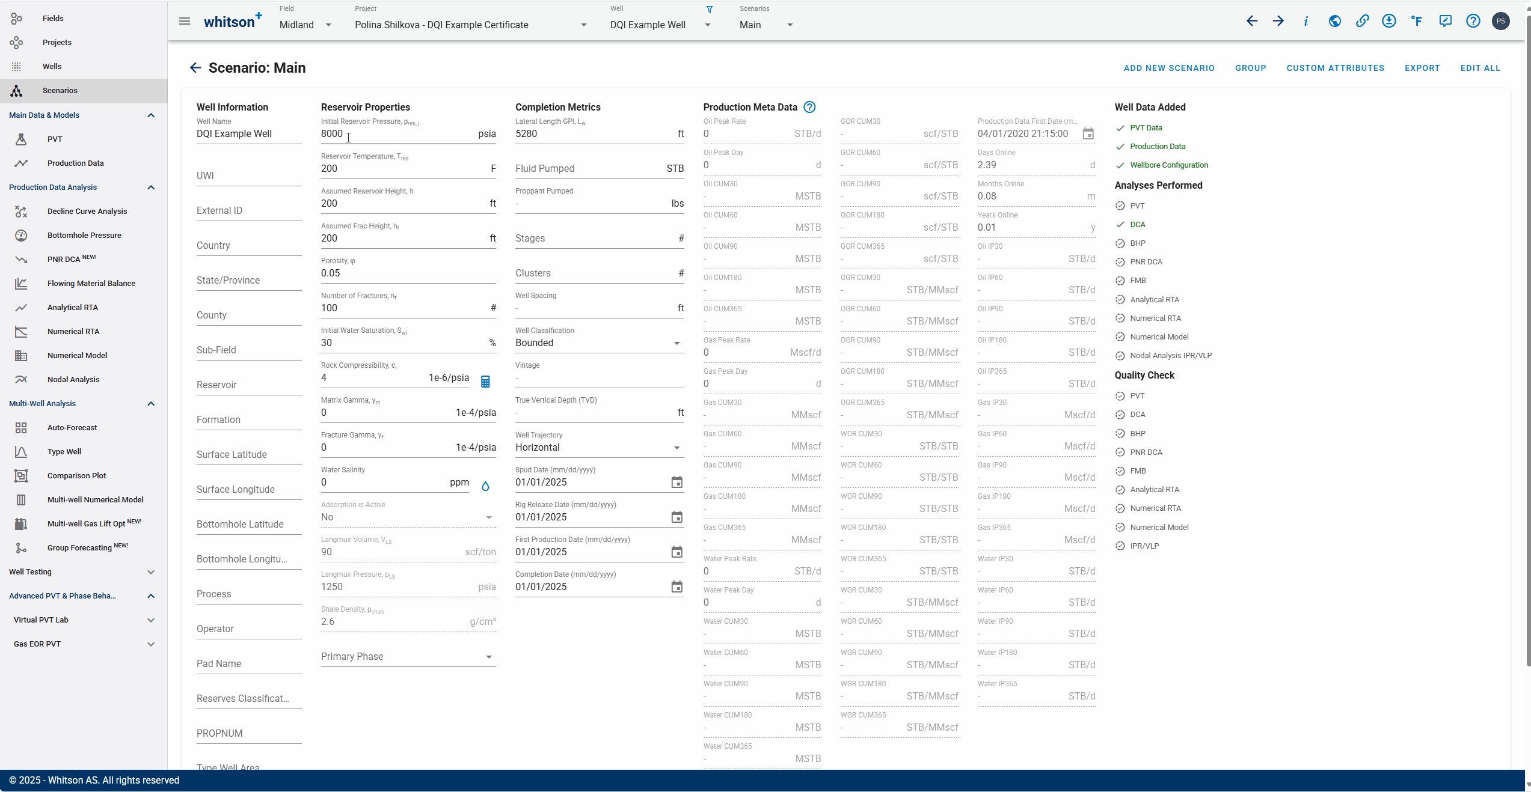Open the Field dropdown showing Midland

coord(306,25)
